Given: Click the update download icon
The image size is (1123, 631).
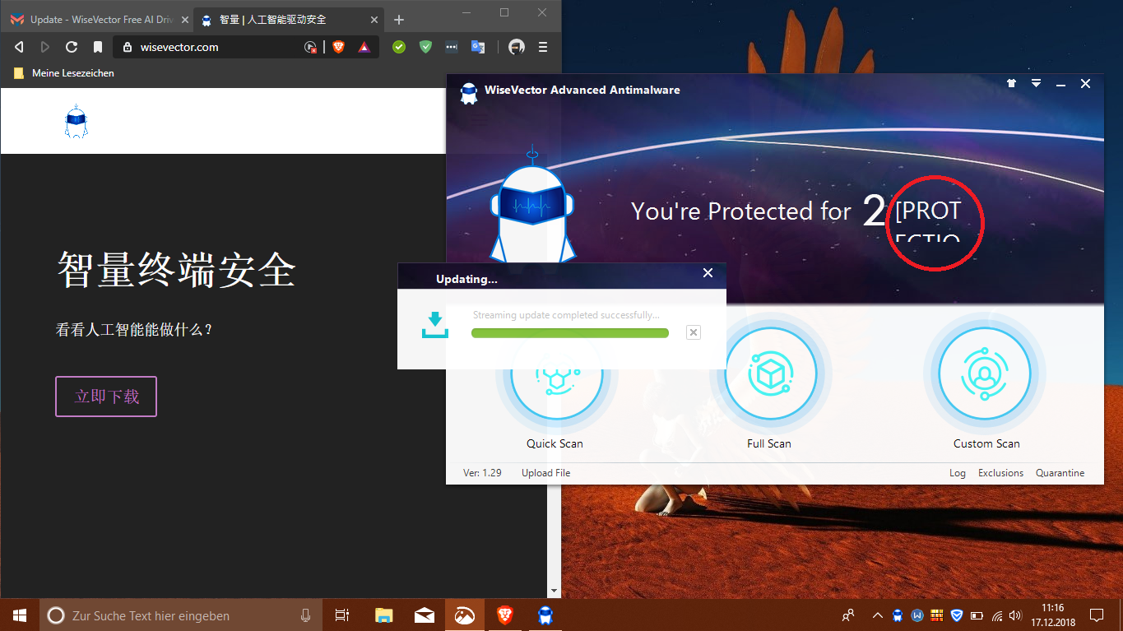Looking at the screenshot, I should 434,325.
